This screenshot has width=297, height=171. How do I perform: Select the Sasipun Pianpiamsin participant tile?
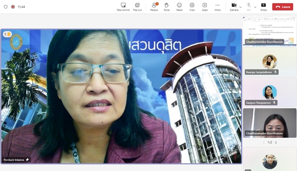pos(269,92)
